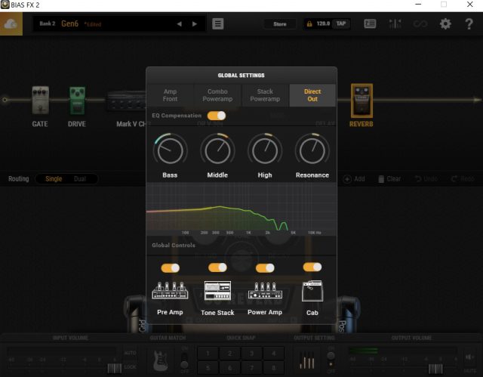Select Quick Snap slot 3
483x377 pixels.
coord(251,354)
